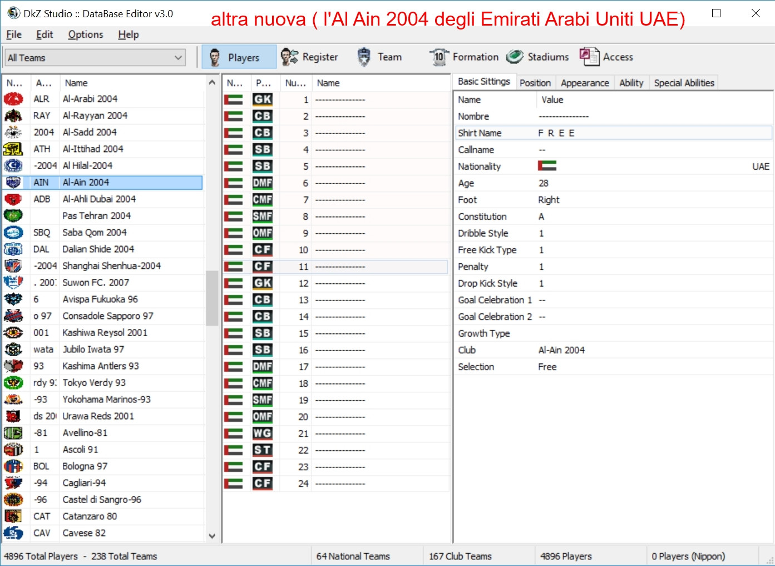This screenshot has width=775, height=566.
Task: Open the Stadiums editor
Action: point(538,57)
